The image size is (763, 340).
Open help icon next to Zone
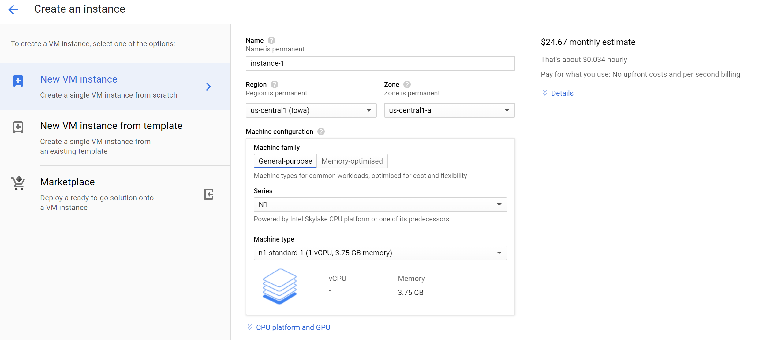coord(407,84)
